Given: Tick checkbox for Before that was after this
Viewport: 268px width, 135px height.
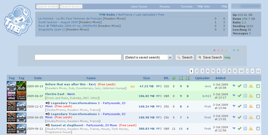Looking at the screenshot, I should 258,86.
